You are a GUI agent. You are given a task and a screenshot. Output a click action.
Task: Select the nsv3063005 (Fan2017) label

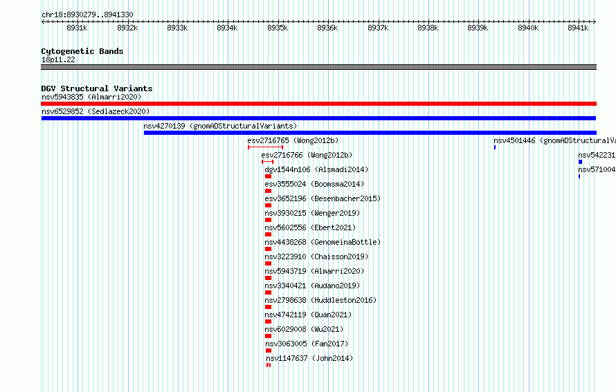tap(307, 344)
